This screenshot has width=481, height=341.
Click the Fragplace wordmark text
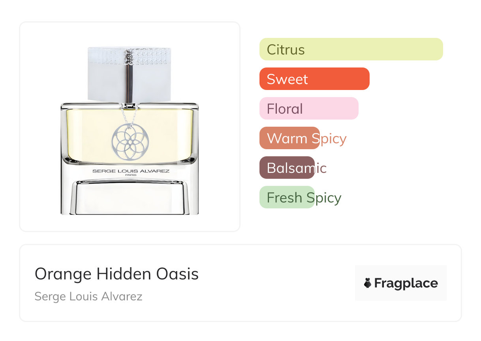pyautogui.click(x=406, y=283)
